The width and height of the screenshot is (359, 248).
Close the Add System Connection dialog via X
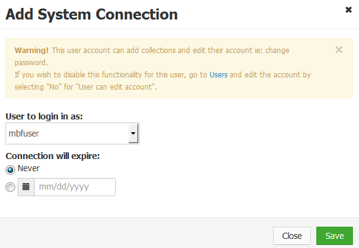tap(349, 10)
